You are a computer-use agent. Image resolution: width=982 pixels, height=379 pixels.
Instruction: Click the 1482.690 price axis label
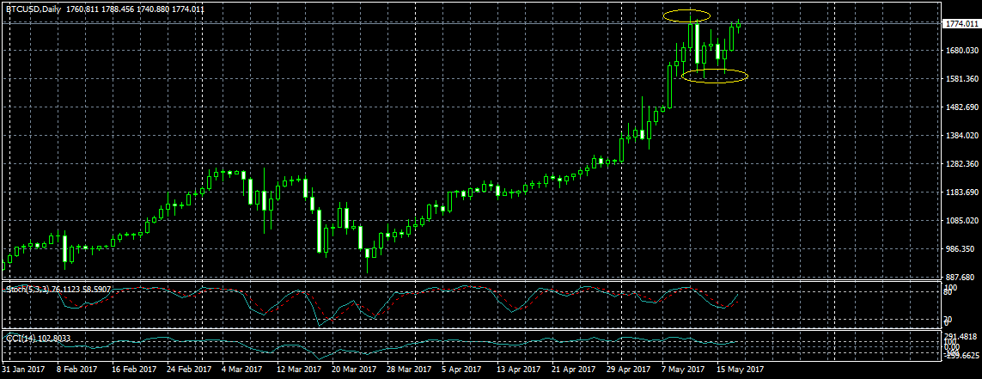click(x=961, y=107)
